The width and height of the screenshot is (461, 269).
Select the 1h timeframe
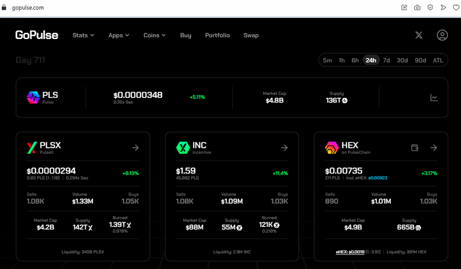pyautogui.click(x=342, y=60)
